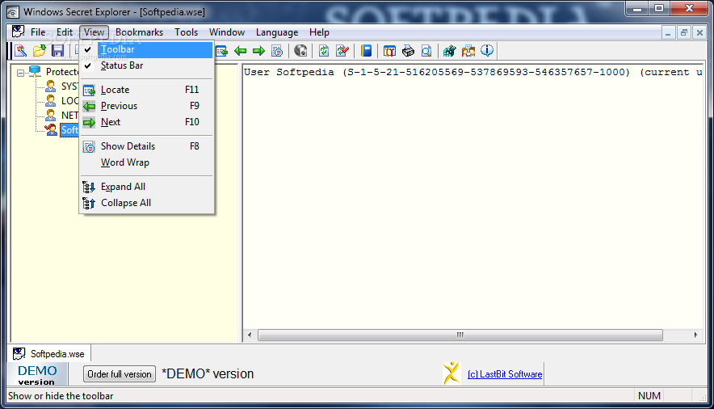Viewport: 714px width, 409px height.
Task: Click the horizontal scrollbar thumb
Action: pyautogui.click(x=460, y=335)
